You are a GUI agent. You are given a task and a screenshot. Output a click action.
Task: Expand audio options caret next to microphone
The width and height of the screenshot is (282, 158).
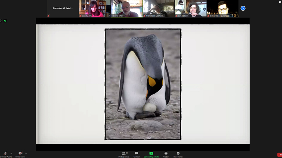pyautogui.click(x=11, y=153)
